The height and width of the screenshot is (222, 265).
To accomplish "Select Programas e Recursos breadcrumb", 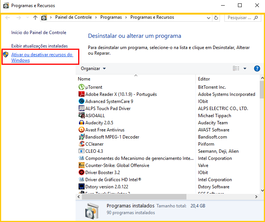I will point(152,17).
